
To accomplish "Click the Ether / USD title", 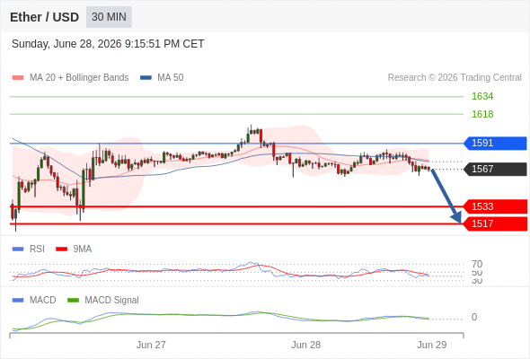I will tap(44, 17).
